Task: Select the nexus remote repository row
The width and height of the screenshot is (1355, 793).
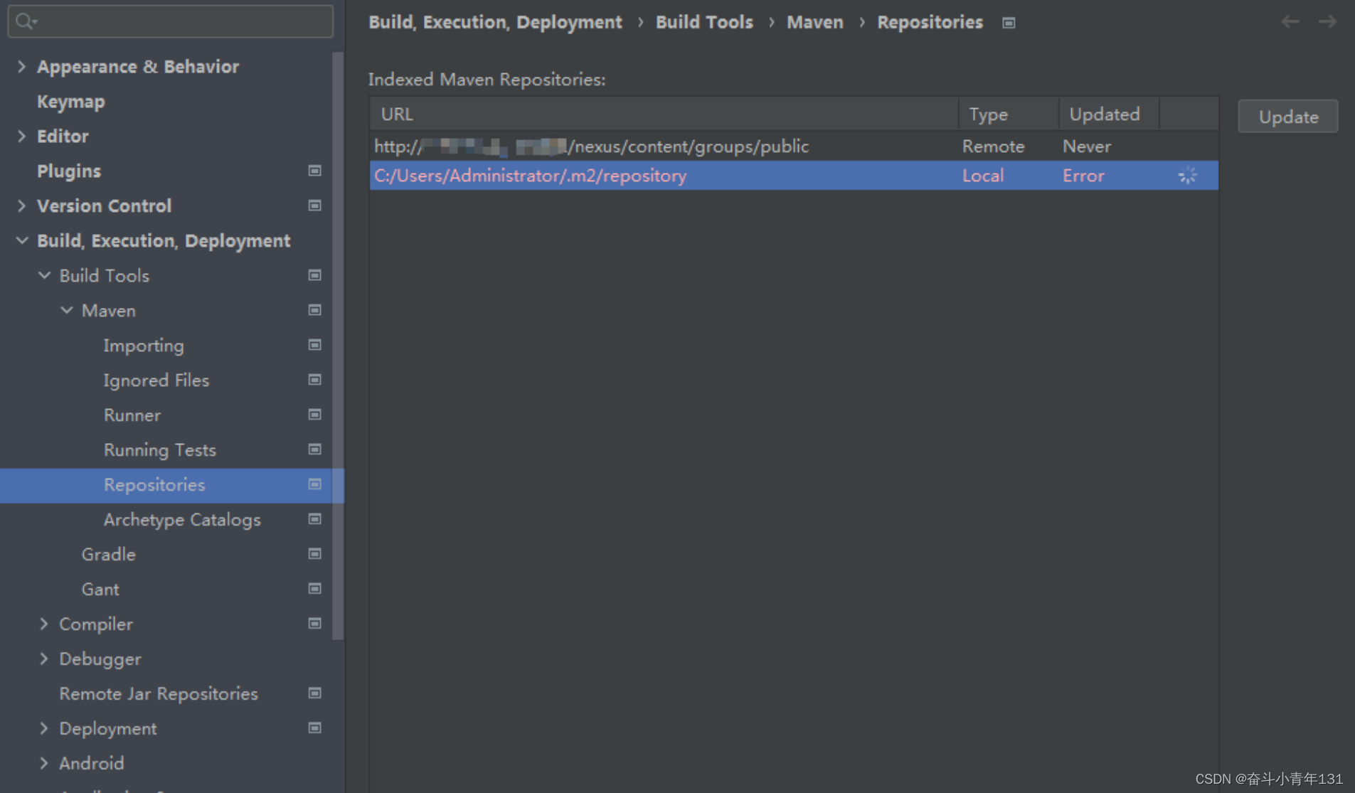Action: (592, 146)
